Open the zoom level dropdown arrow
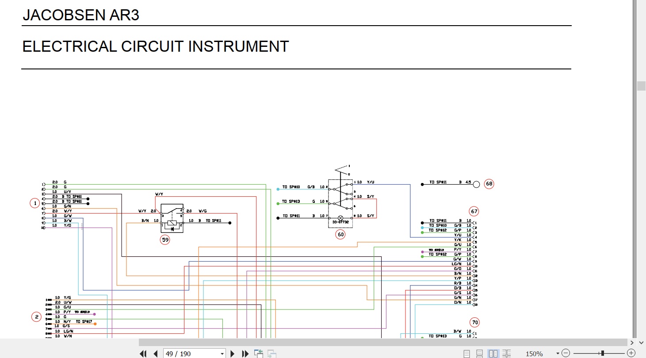Screen dimensions: 646x358 [558, 354]
